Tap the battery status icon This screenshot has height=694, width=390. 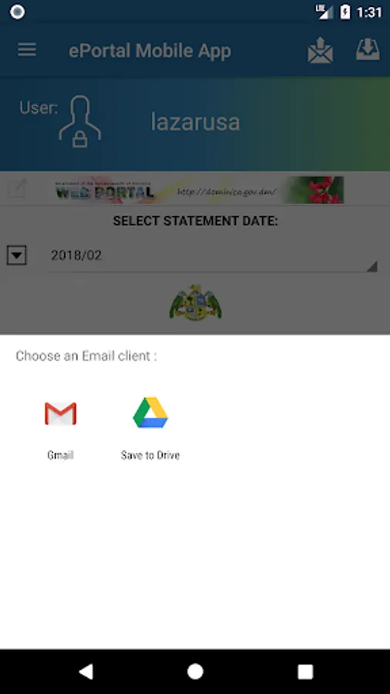click(x=345, y=12)
